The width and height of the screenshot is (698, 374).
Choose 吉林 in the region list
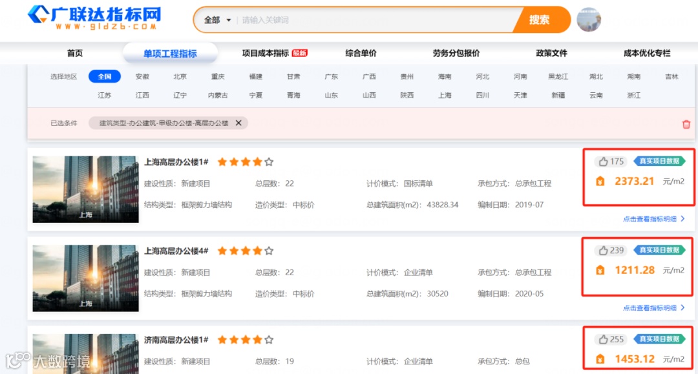pos(672,76)
